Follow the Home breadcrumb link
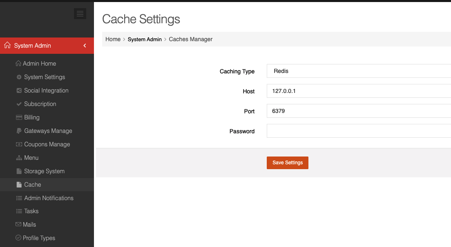The image size is (451, 247). click(113, 39)
